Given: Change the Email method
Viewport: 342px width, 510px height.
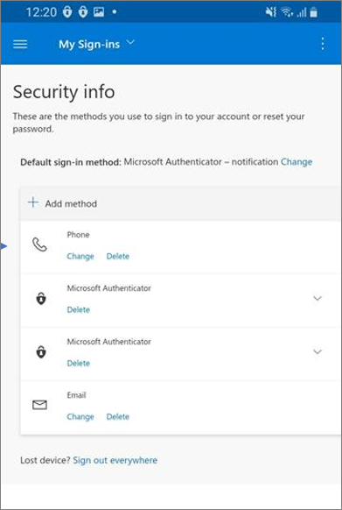Looking at the screenshot, I should [x=80, y=416].
